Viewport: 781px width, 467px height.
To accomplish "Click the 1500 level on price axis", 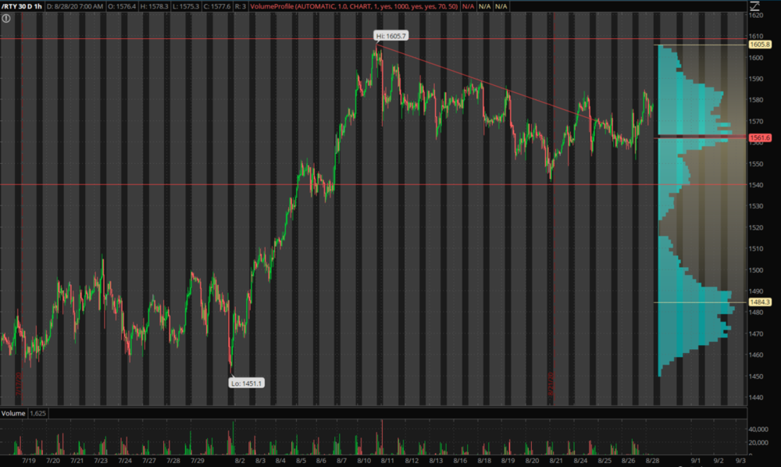I will 758,270.
